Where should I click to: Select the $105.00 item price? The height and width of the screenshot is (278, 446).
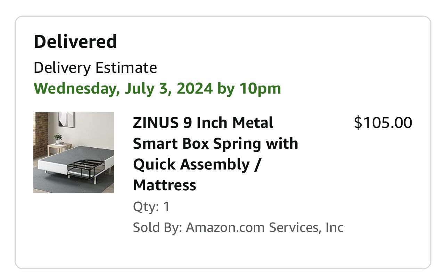(x=383, y=123)
